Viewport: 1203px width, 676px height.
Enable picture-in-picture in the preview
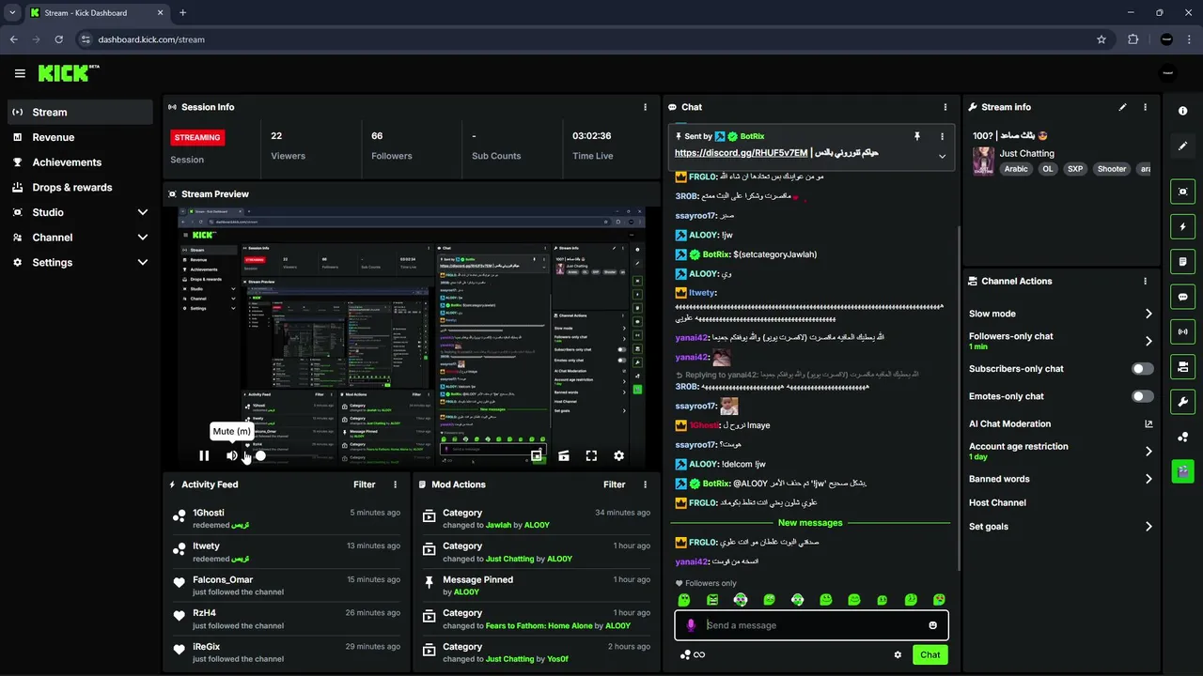point(536,455)
